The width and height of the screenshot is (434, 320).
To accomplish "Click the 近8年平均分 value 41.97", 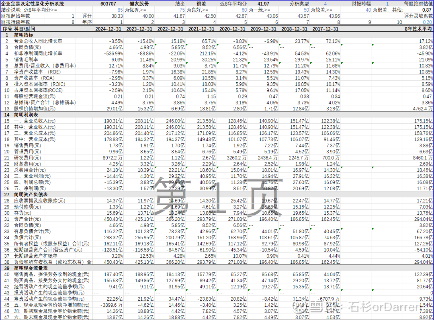I will 263,4.
